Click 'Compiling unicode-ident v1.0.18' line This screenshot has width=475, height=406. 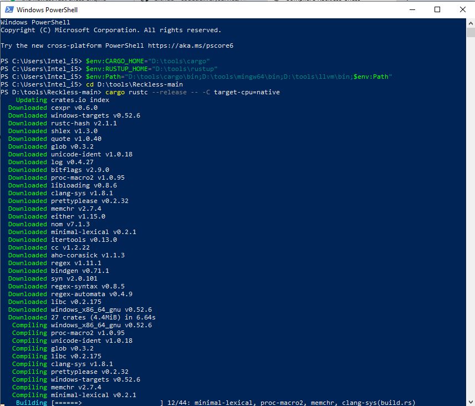click(x=73, y=341)
